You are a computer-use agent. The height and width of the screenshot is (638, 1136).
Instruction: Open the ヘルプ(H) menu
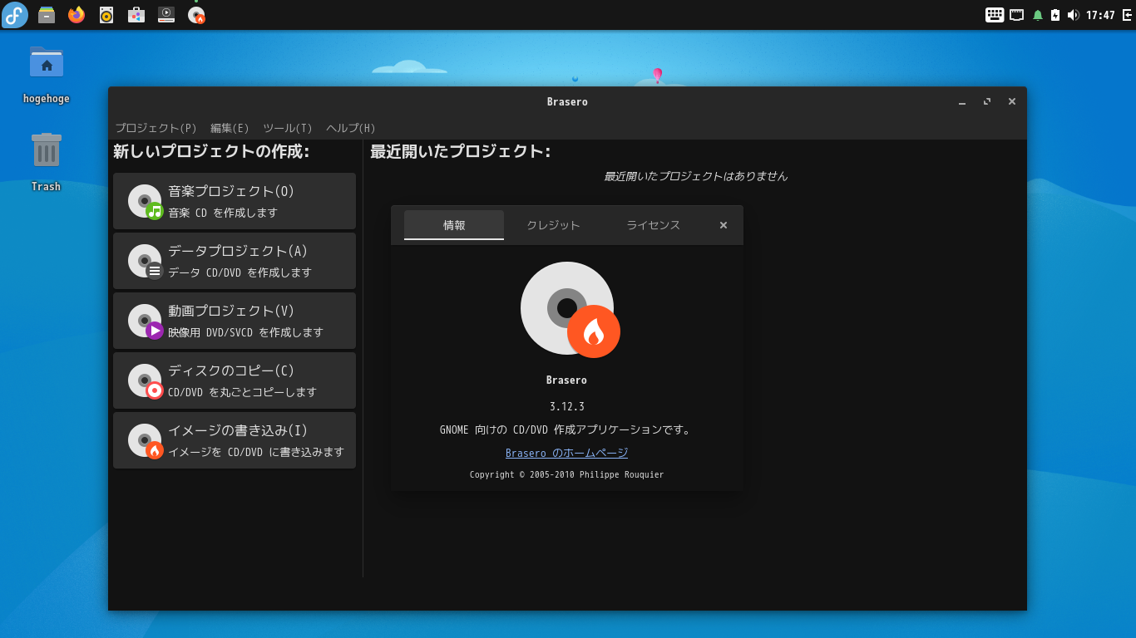click(351, 128)
